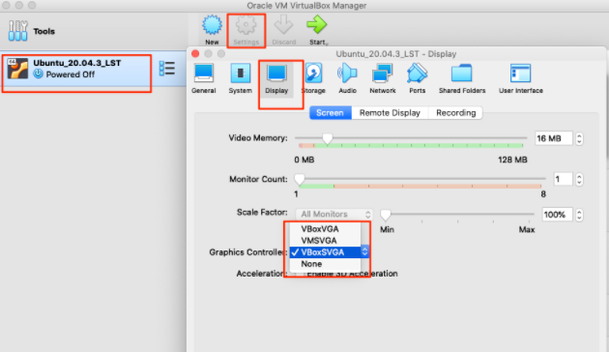Select the Display settings category
609x352 pixels.
(x=276, y=79)
